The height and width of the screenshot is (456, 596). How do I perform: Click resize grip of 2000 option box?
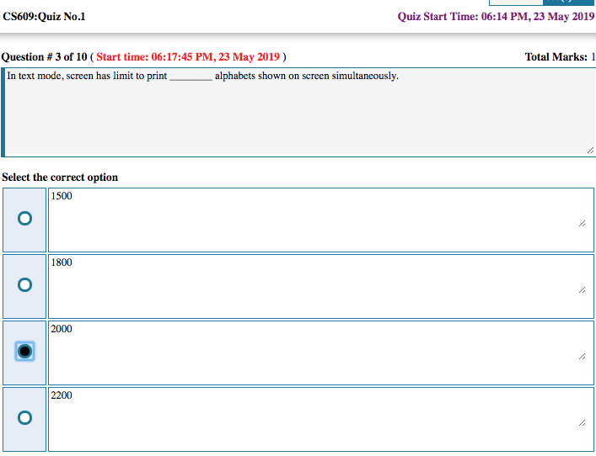tap(582, 357)
